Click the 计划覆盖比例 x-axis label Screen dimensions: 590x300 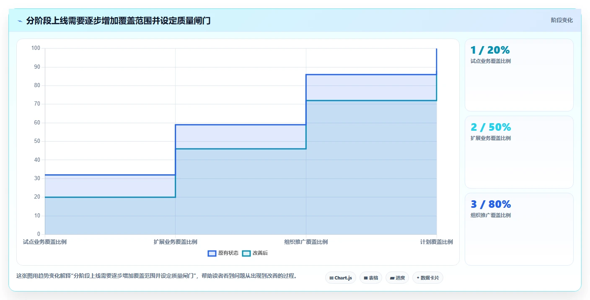coord(437,242)
